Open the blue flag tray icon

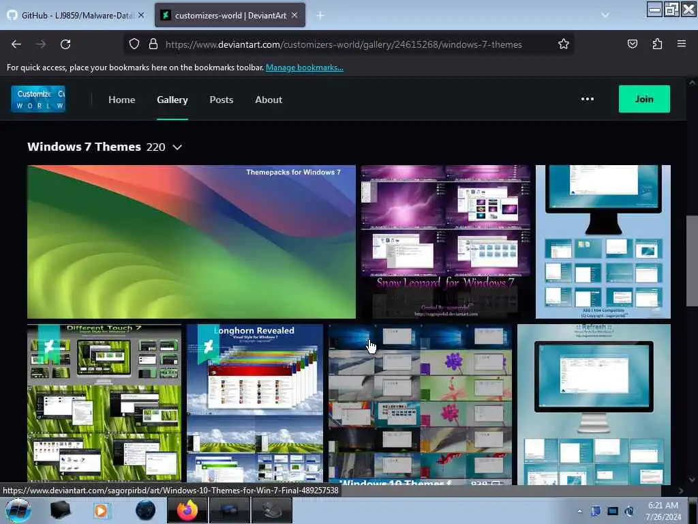[596, 511]
